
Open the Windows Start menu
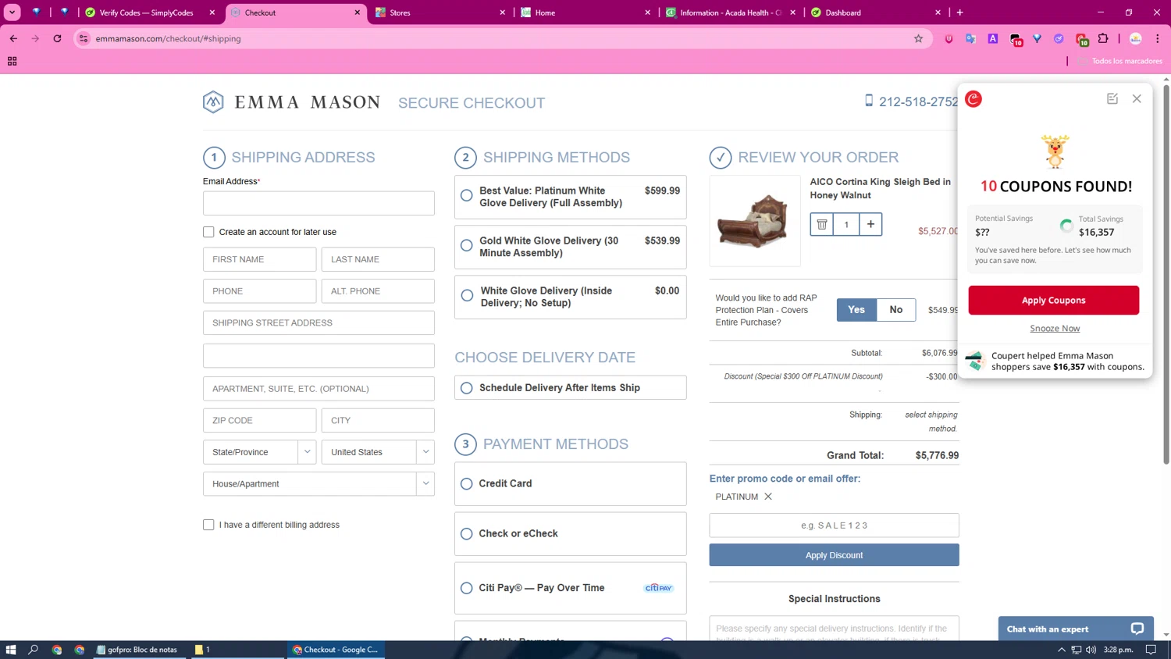(11, 650)
